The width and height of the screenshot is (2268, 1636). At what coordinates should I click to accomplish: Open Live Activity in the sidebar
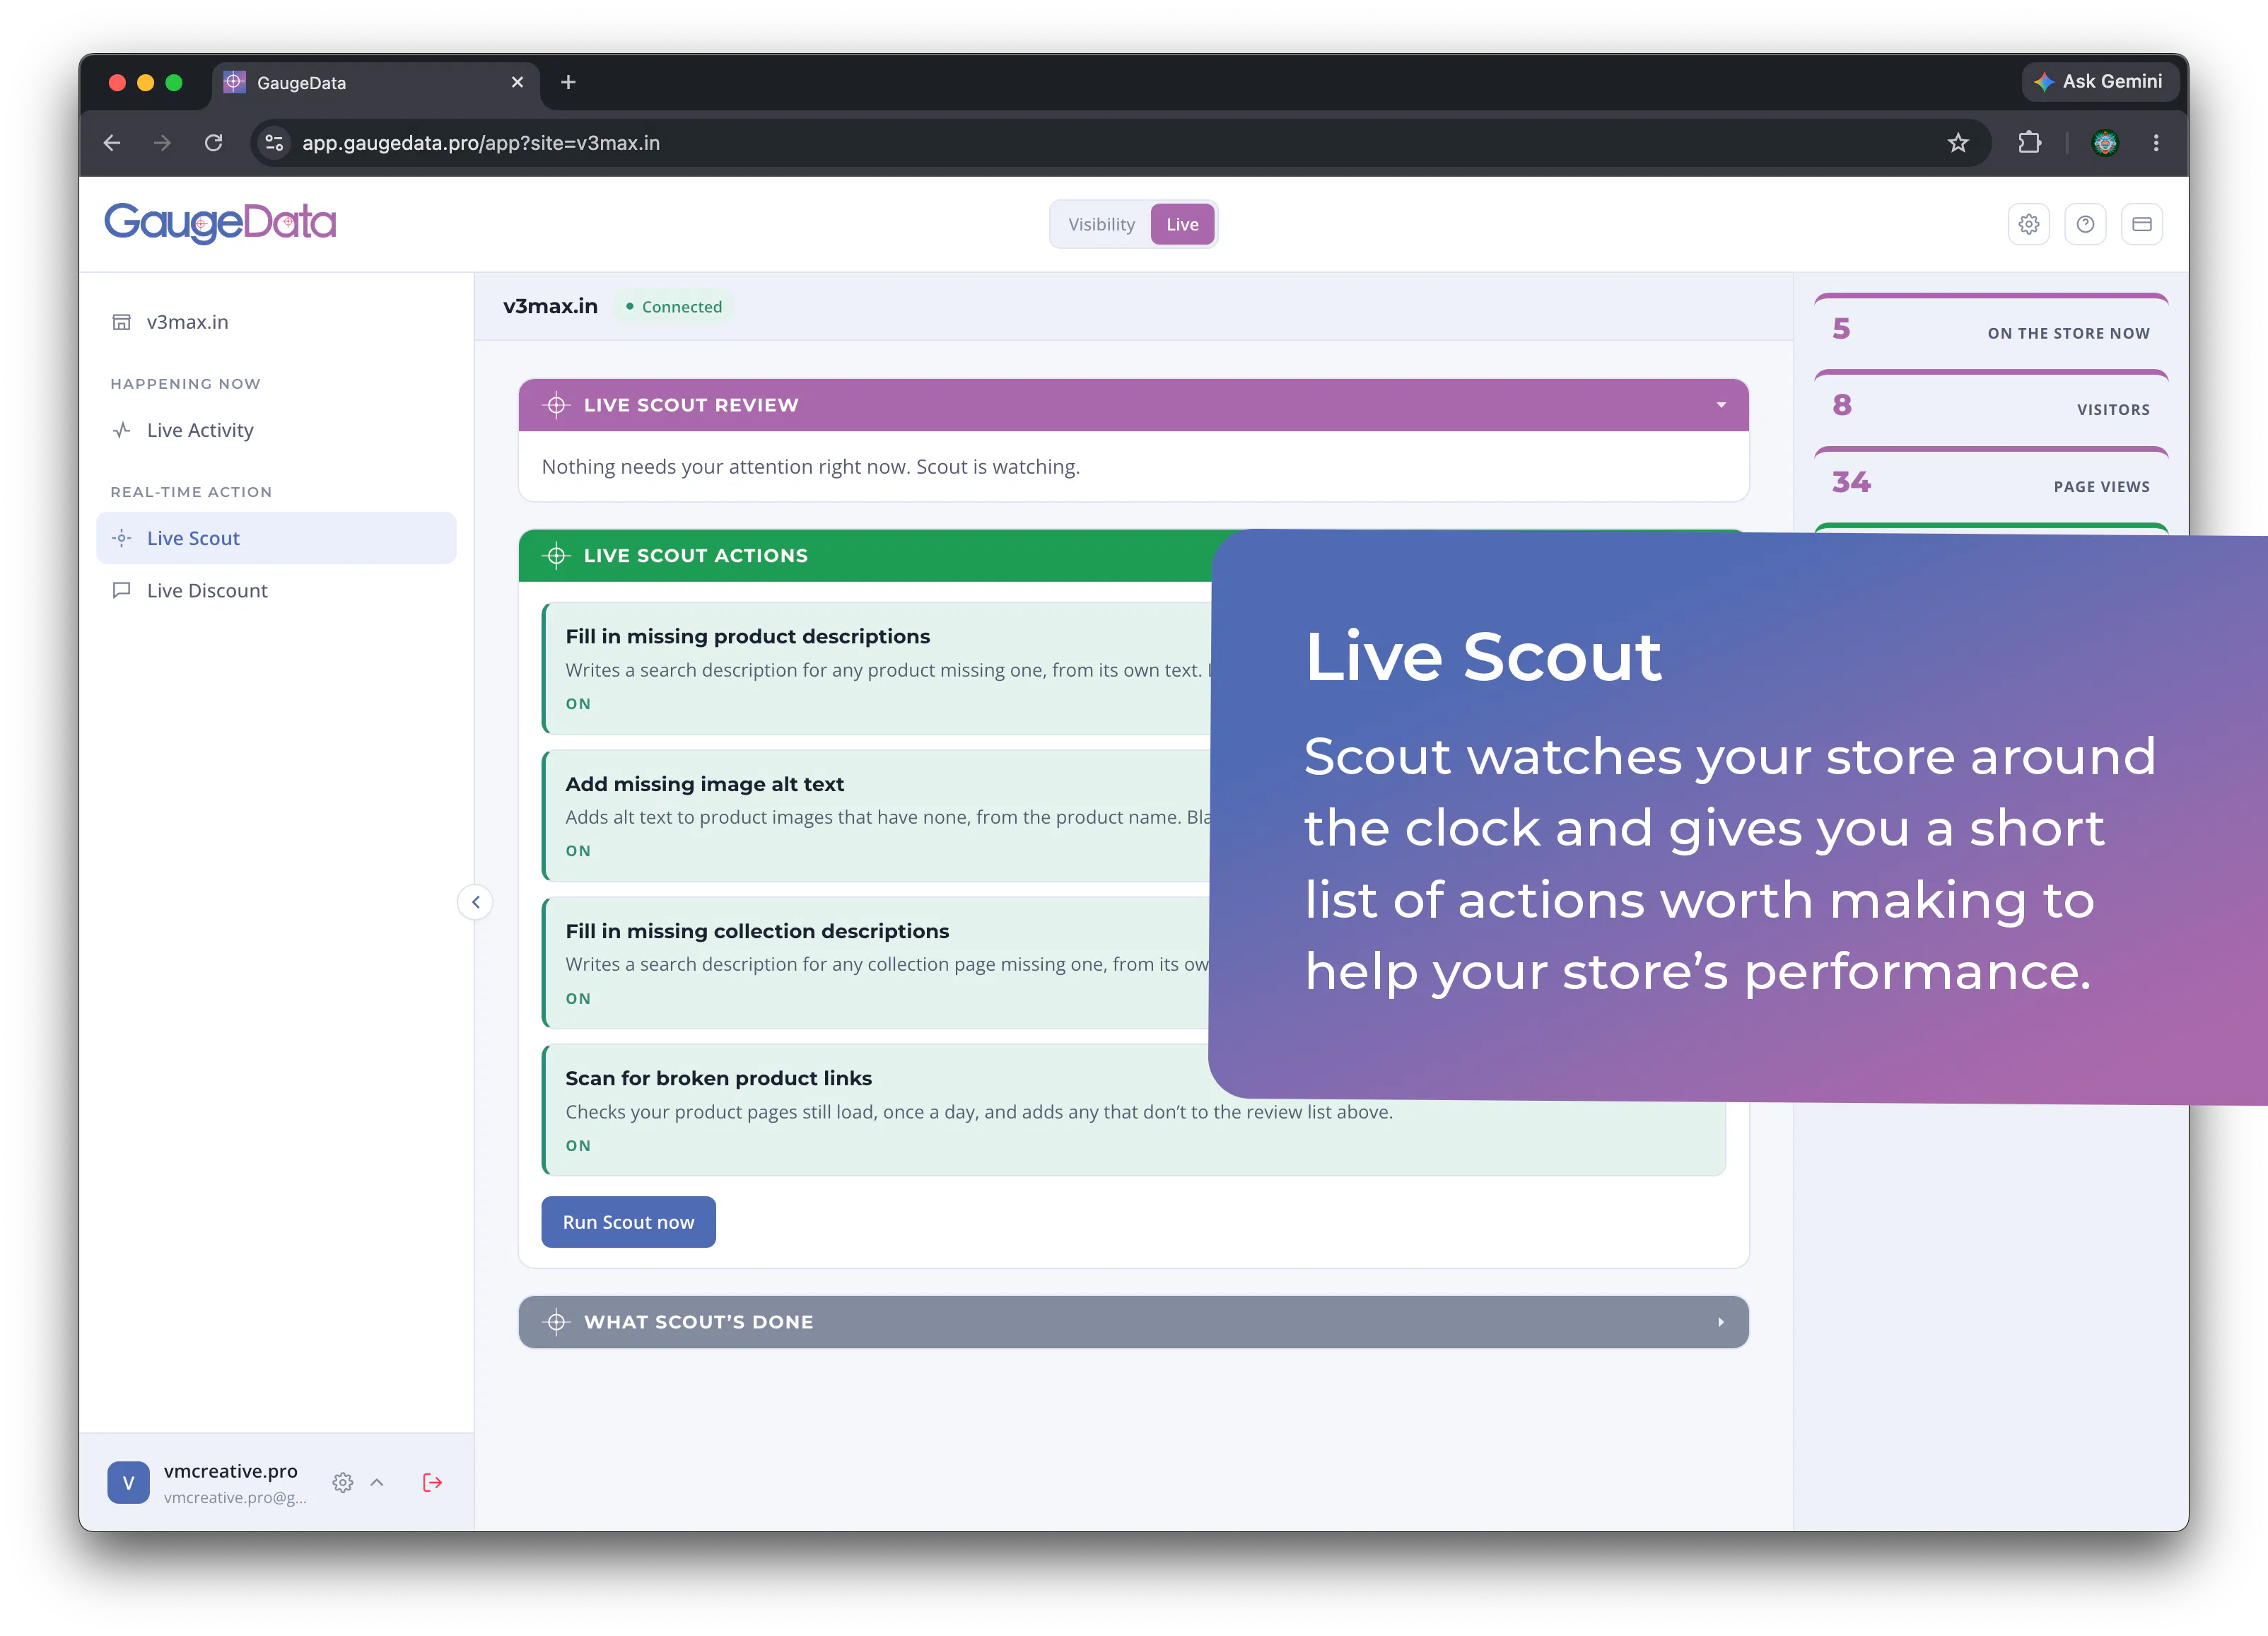click(276, 430)
